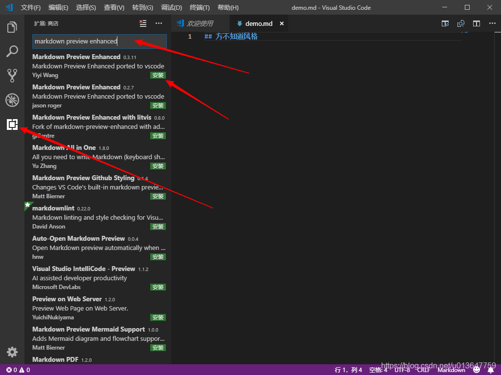Click the feedback smiley in status bar

pos(477,370)
